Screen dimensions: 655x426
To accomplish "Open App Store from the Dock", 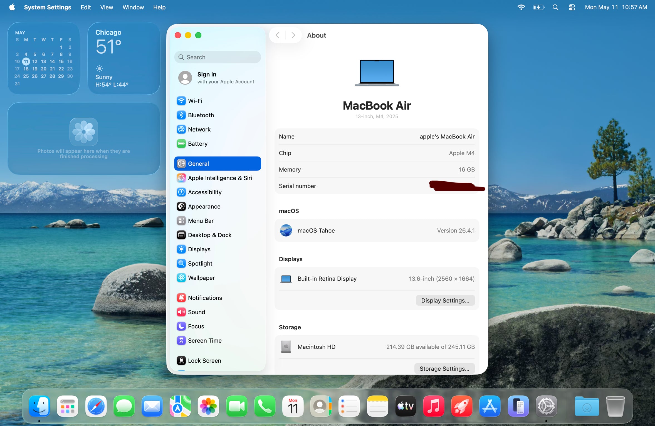I will click(x=490, y=406).
